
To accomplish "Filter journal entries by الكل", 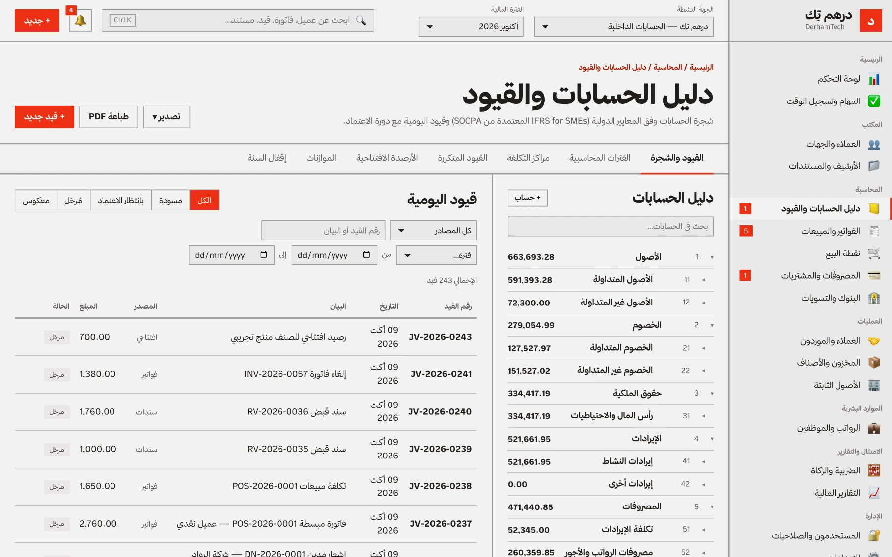I will 204,200.
